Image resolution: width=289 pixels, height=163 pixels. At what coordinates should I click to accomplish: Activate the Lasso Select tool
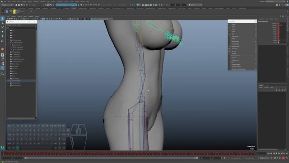click(x=2, y=24)
